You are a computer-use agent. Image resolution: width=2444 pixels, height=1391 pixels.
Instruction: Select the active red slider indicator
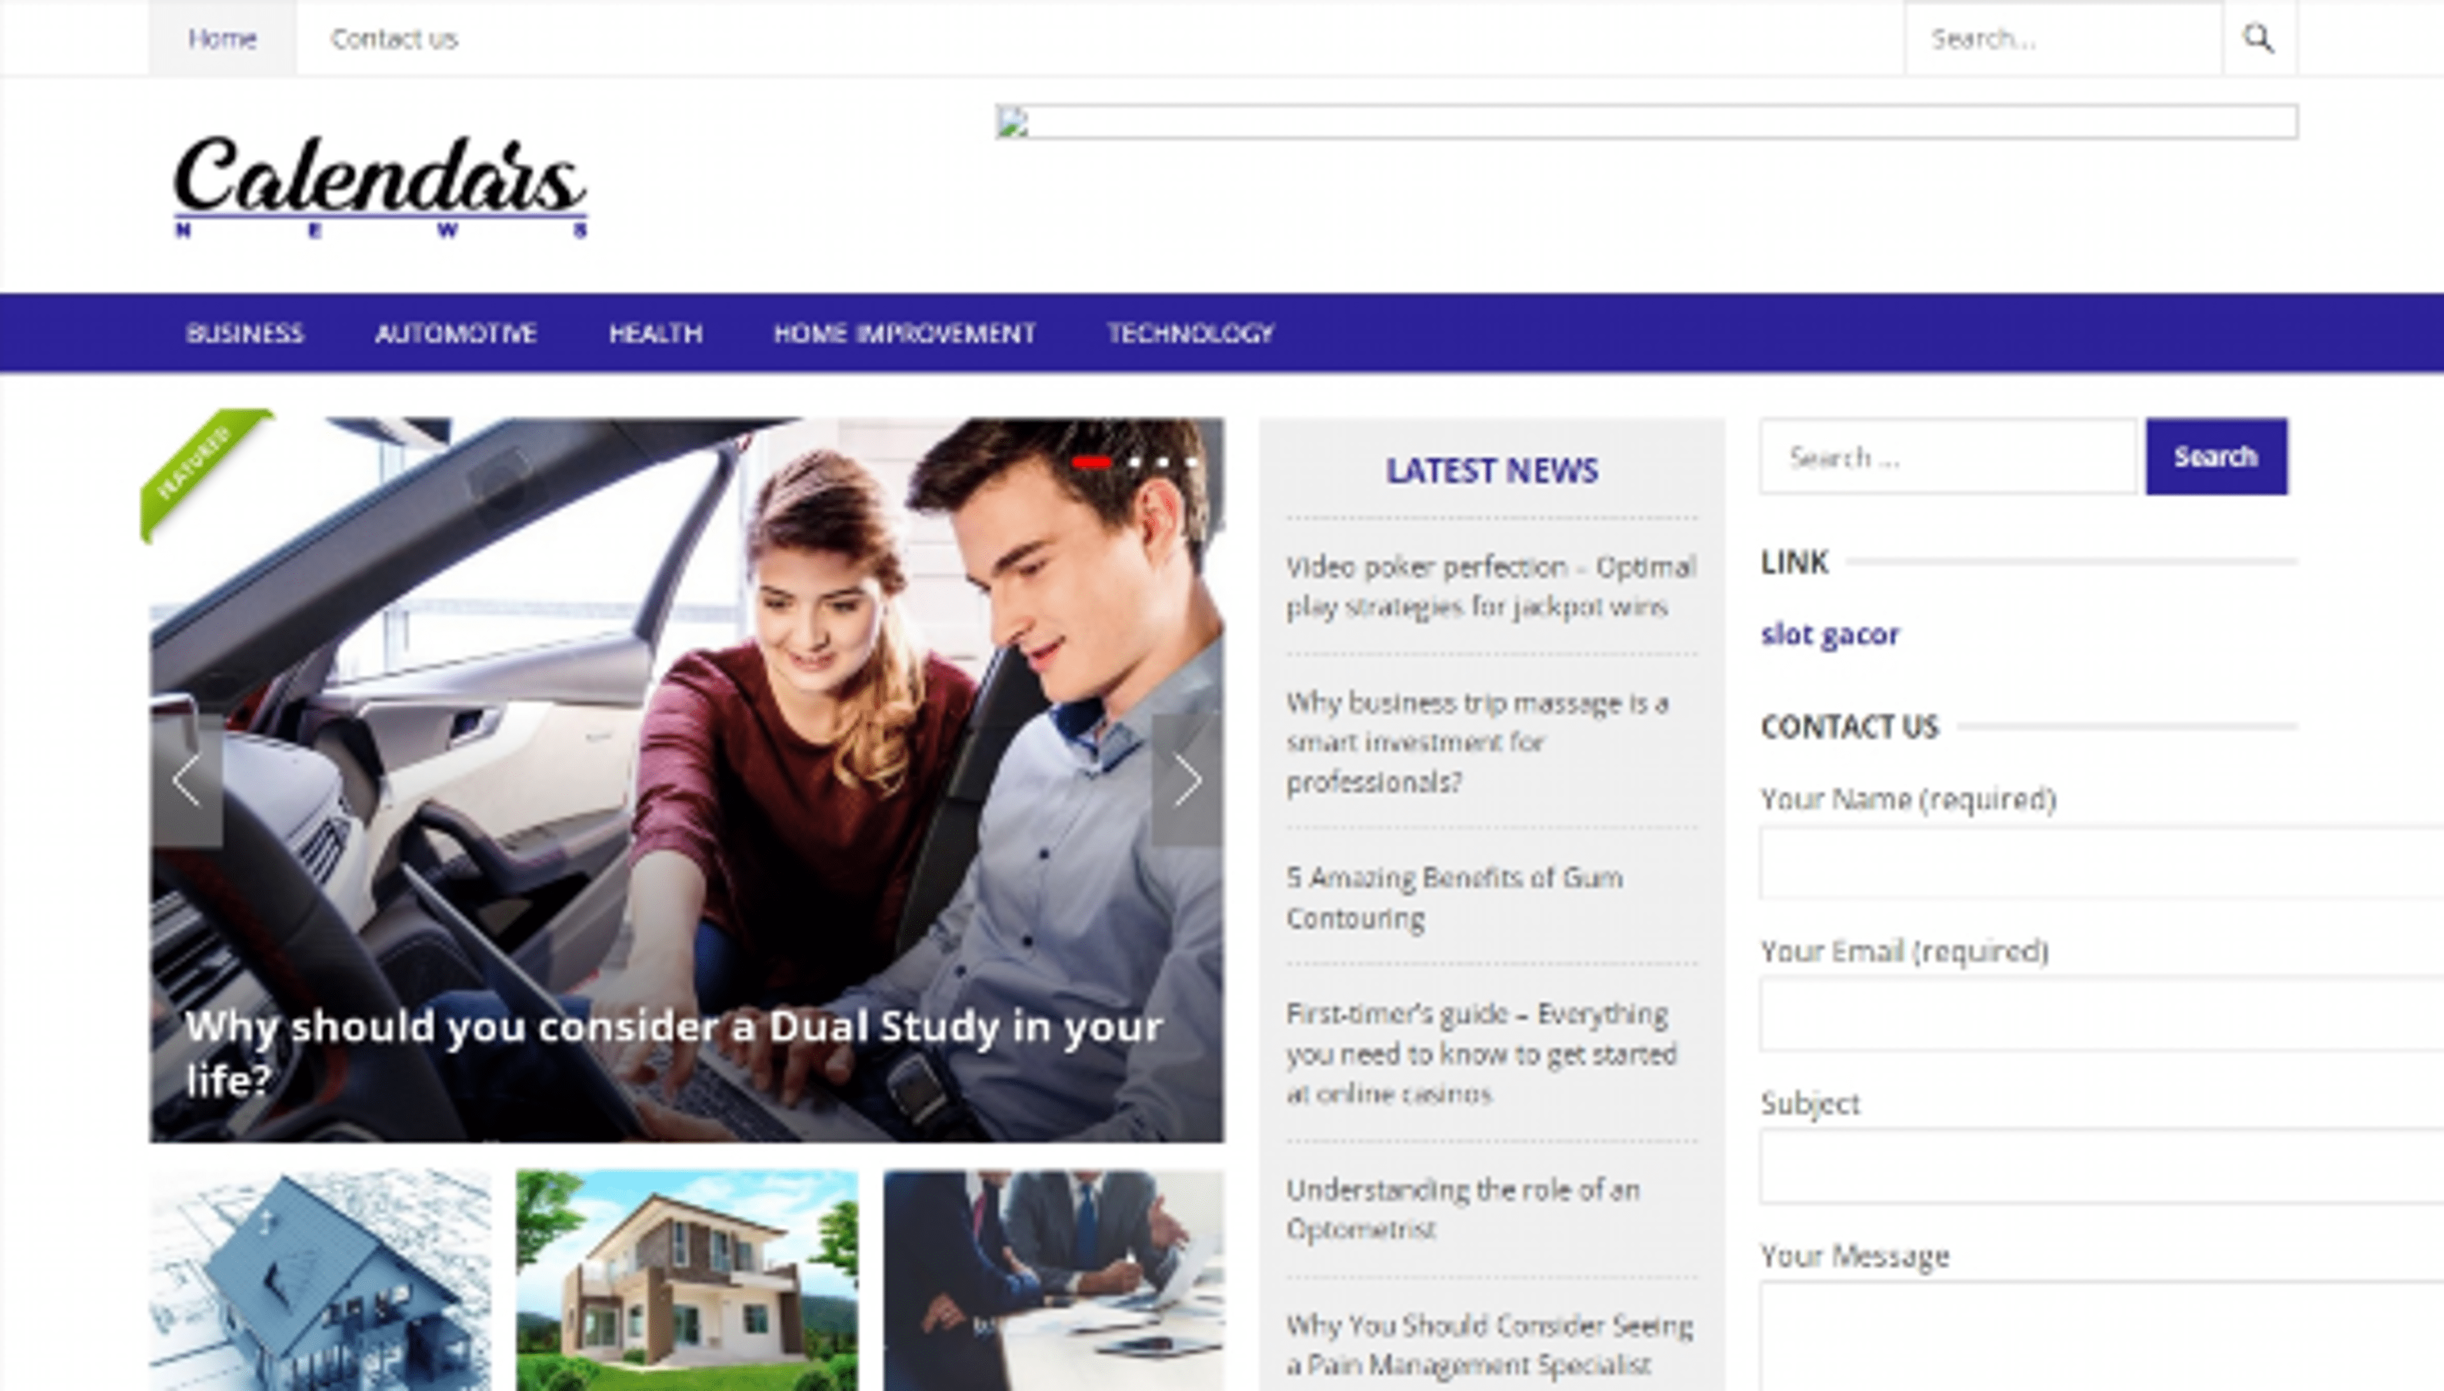pos(1091,463)
